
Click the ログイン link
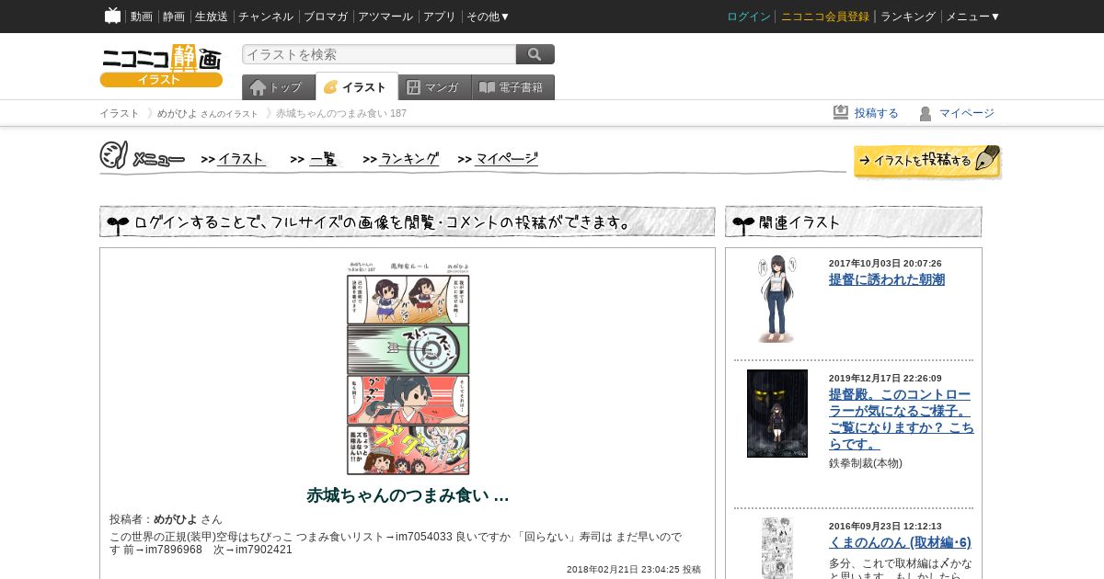coord(749,17)
